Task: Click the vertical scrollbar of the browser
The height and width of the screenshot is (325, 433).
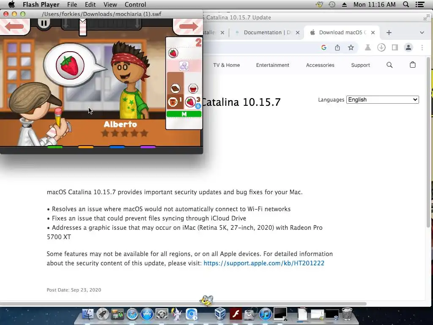Action: click(x=428, y=142)
